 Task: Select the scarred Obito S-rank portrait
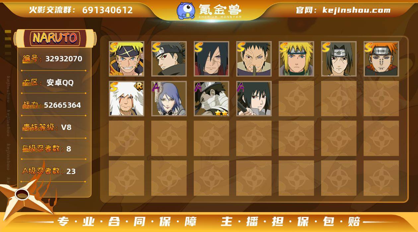coord(254,59)
